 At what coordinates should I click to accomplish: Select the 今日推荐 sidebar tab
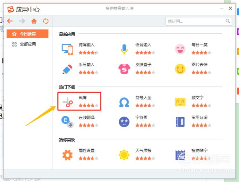pos(28,34)
